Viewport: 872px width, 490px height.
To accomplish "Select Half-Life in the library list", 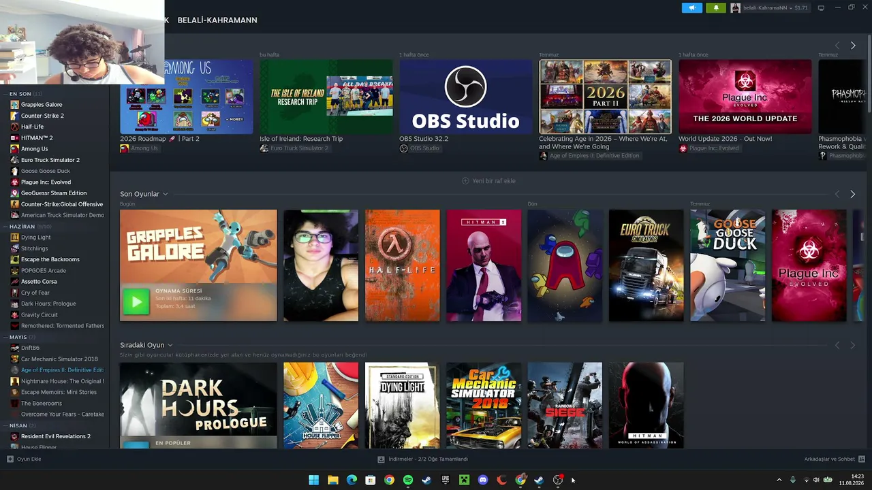I will (32, 127).
